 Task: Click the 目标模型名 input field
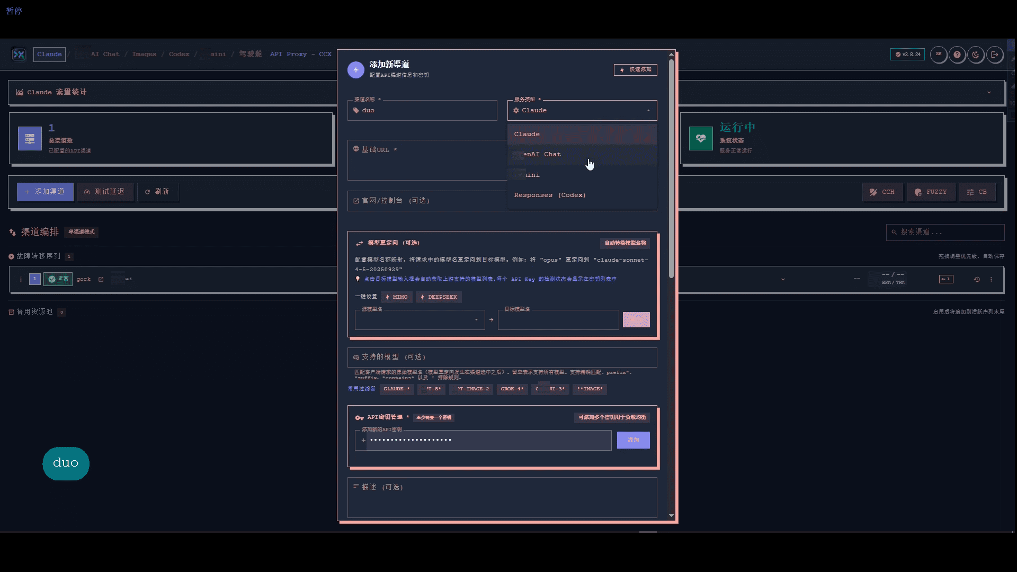click(558, 320)
